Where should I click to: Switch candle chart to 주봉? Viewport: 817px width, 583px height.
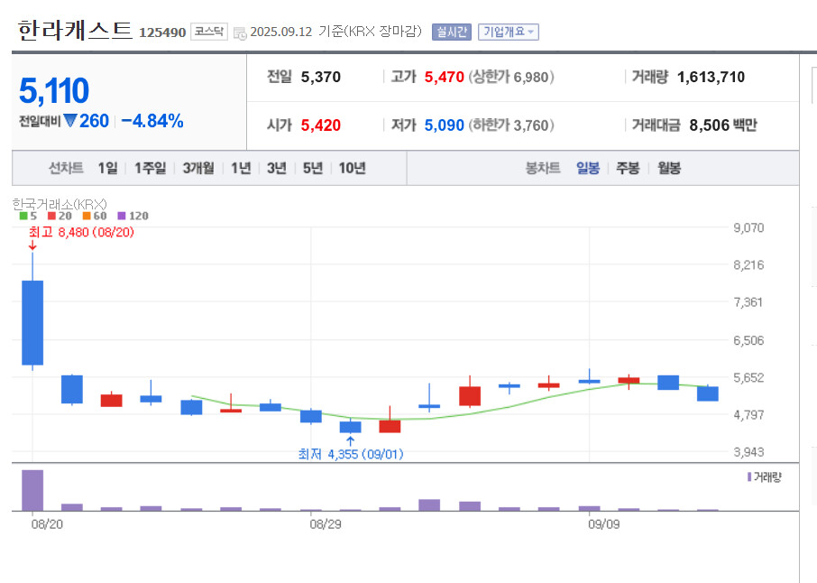point(628,168)
